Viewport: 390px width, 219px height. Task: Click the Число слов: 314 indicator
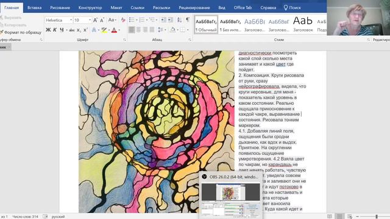coord(26,217)
